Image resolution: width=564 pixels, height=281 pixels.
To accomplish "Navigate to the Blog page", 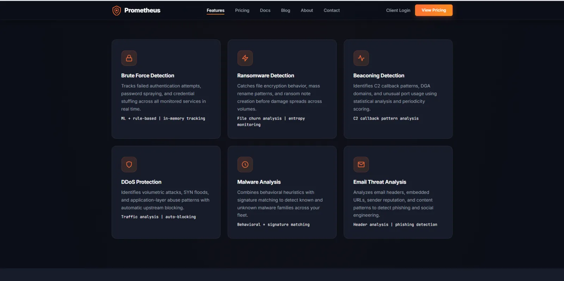I will coord(286,11).
